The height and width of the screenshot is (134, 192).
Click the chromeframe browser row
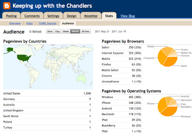click(122, 82)
